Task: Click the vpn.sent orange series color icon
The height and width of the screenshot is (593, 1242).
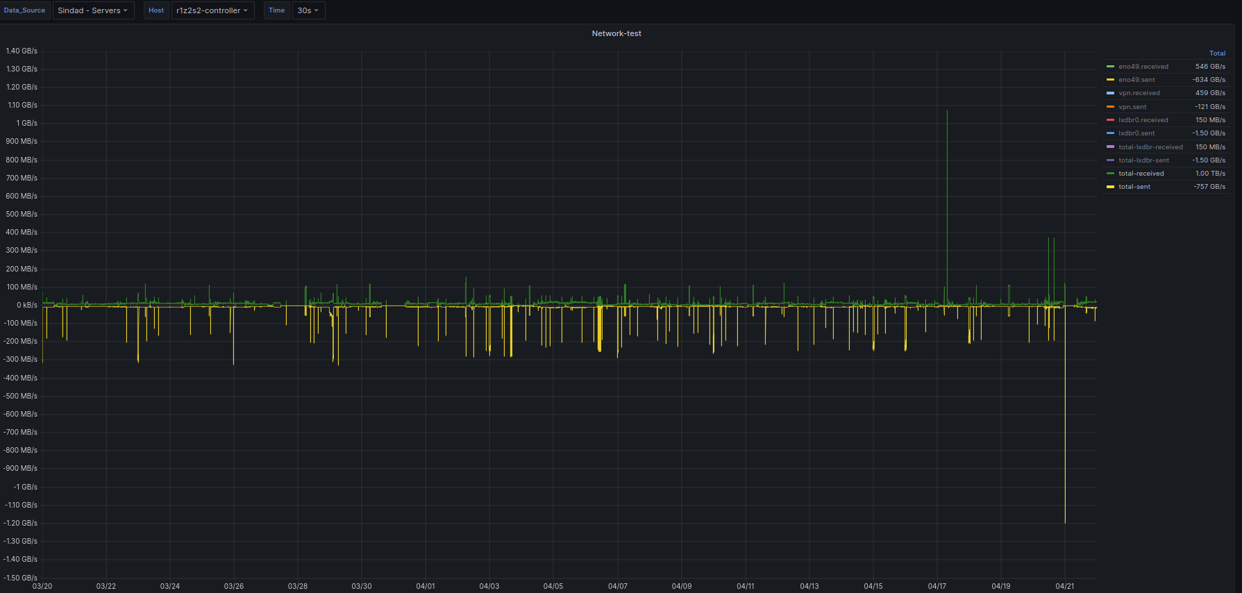Action: (x=1110, y=107)
